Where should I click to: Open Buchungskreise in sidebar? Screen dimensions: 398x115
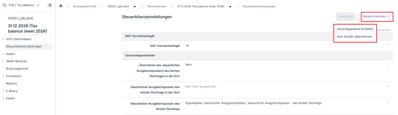[x=17, y=68]
